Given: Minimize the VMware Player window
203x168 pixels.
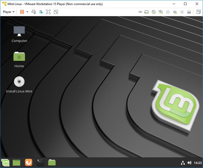Looking at the screenshot, I should click(174, 4).
